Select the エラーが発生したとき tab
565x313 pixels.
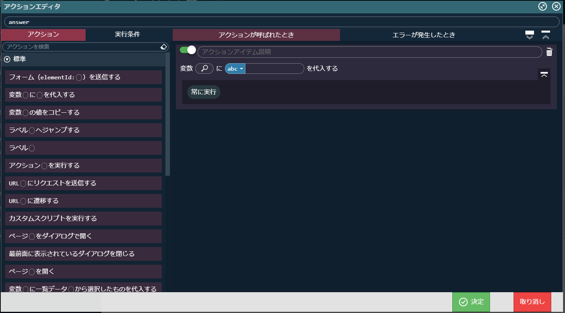(424, 35)
